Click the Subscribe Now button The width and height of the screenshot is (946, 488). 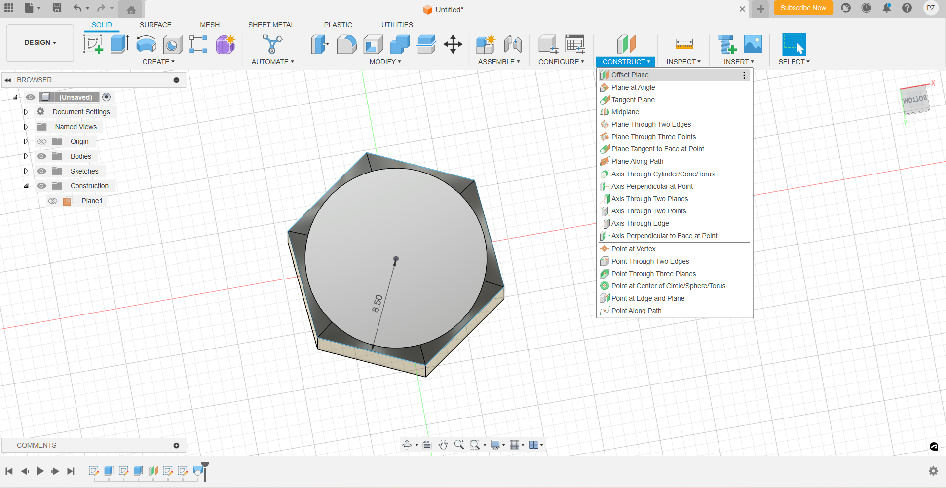[x=803, y=8]
